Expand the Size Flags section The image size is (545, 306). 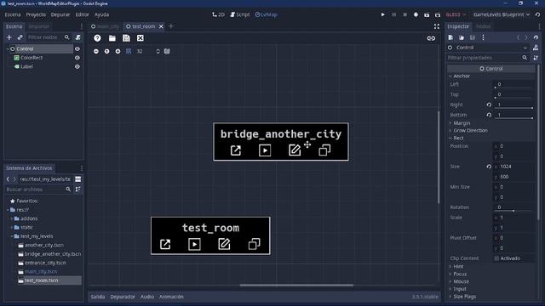coord(450,297)
